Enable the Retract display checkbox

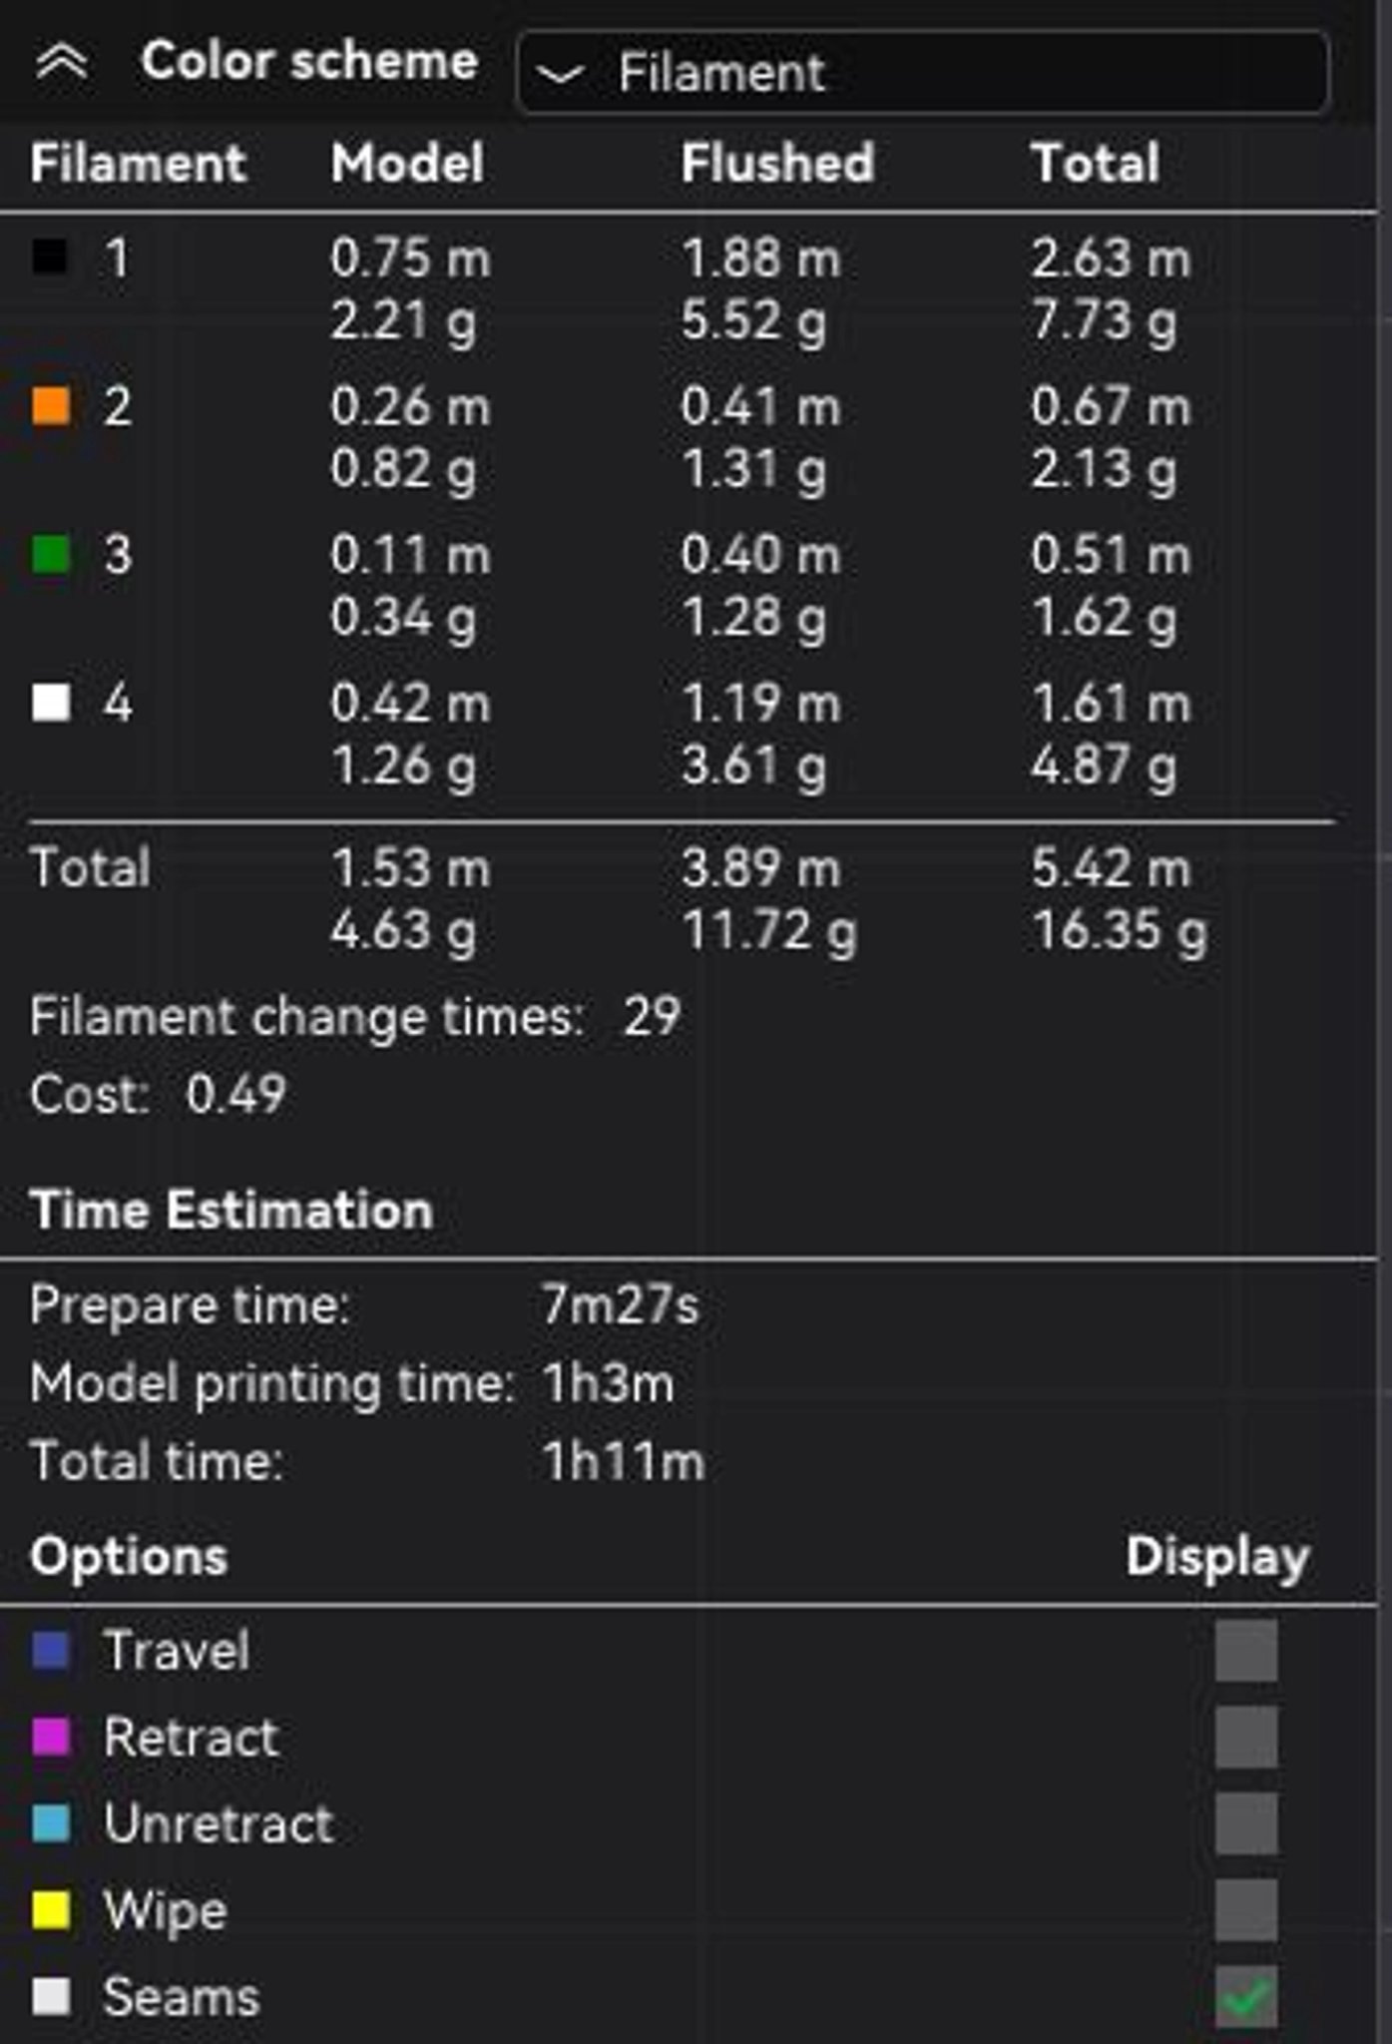click(x=1245, y=1738)
